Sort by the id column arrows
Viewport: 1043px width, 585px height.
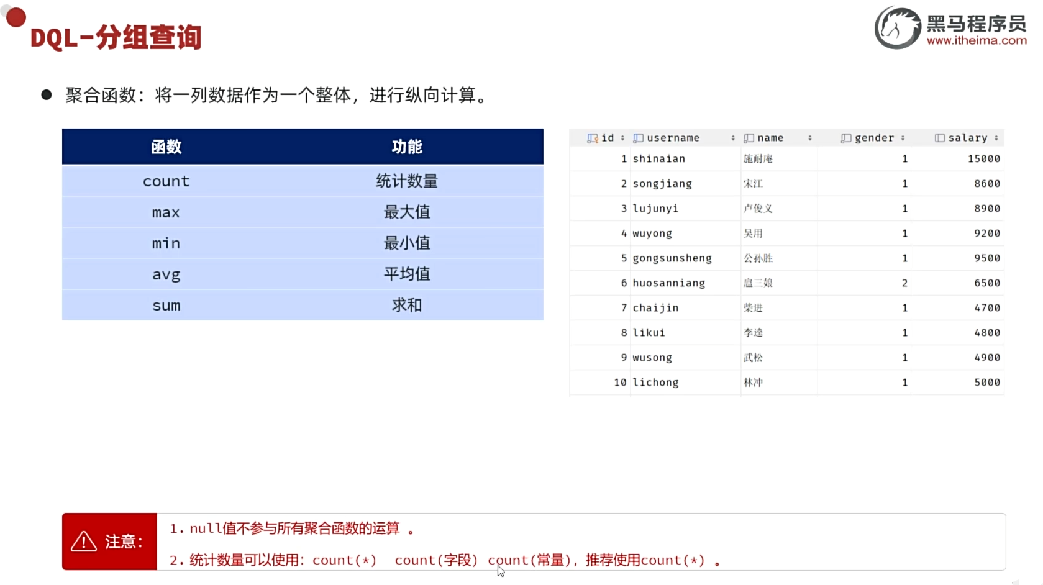click(622, 138)
